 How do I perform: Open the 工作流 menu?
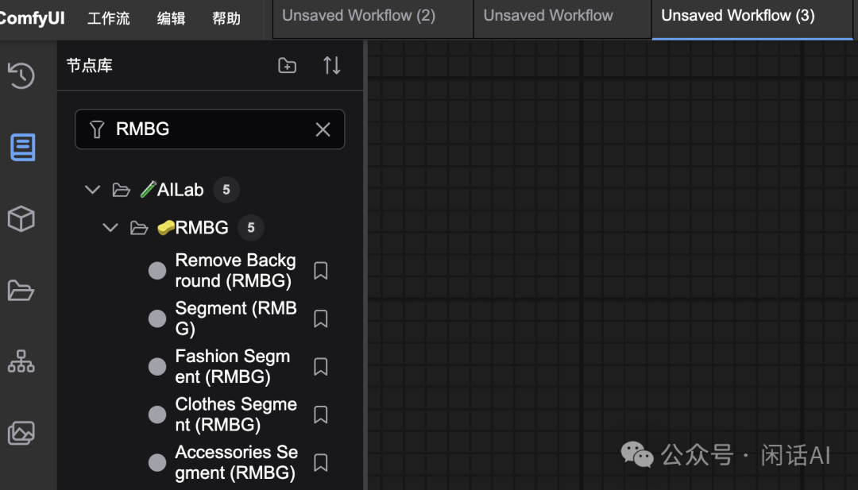[x=108, y=18]
